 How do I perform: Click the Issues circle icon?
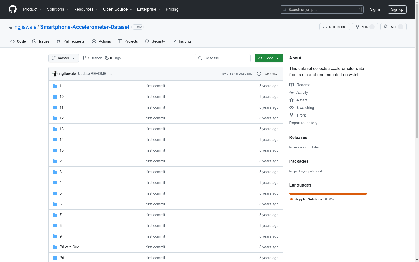pyautogui.click(x=34, y=41)
